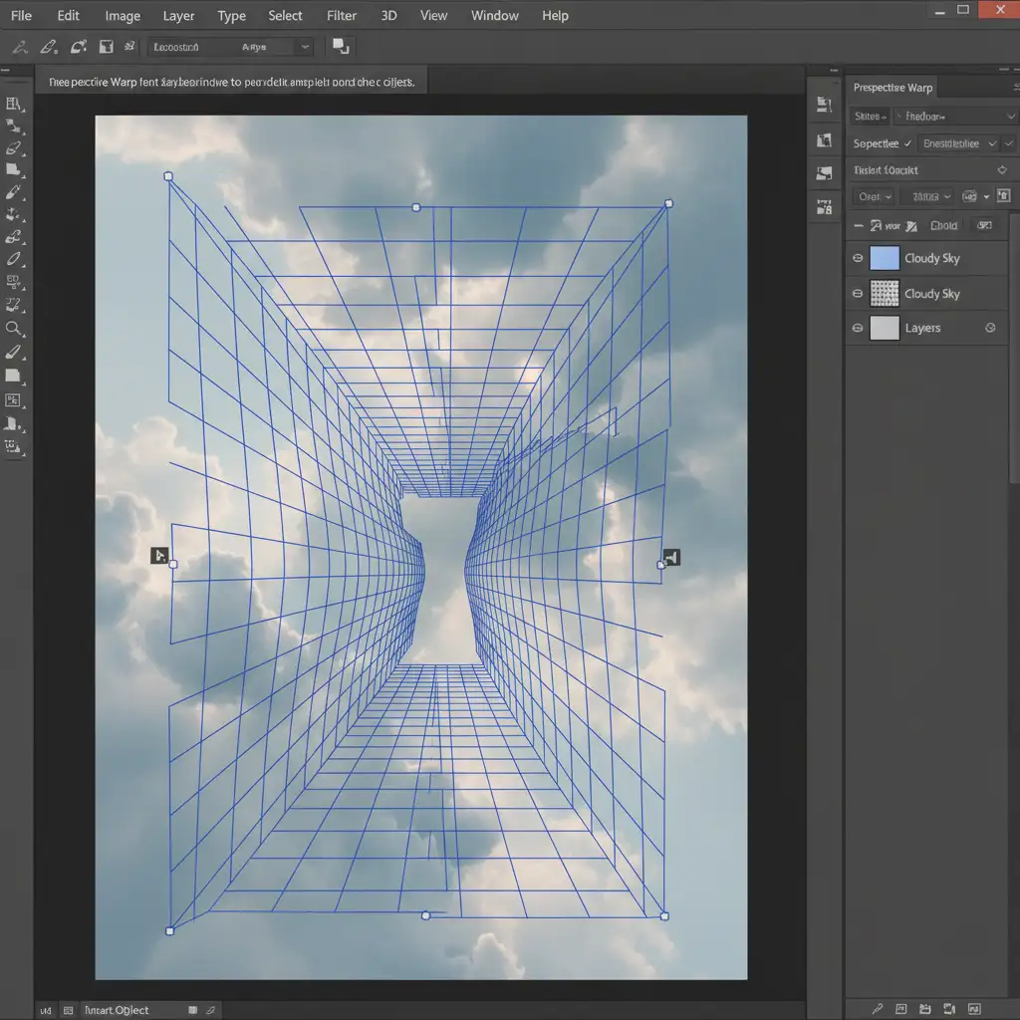Click the bottom icon in collapsed panel dock
Screen dimensions: 1020x1020
click(824, 207)
